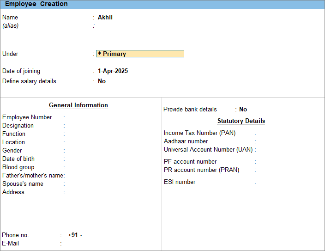
Task: Select the Designation field
Action: pos(92,126)
